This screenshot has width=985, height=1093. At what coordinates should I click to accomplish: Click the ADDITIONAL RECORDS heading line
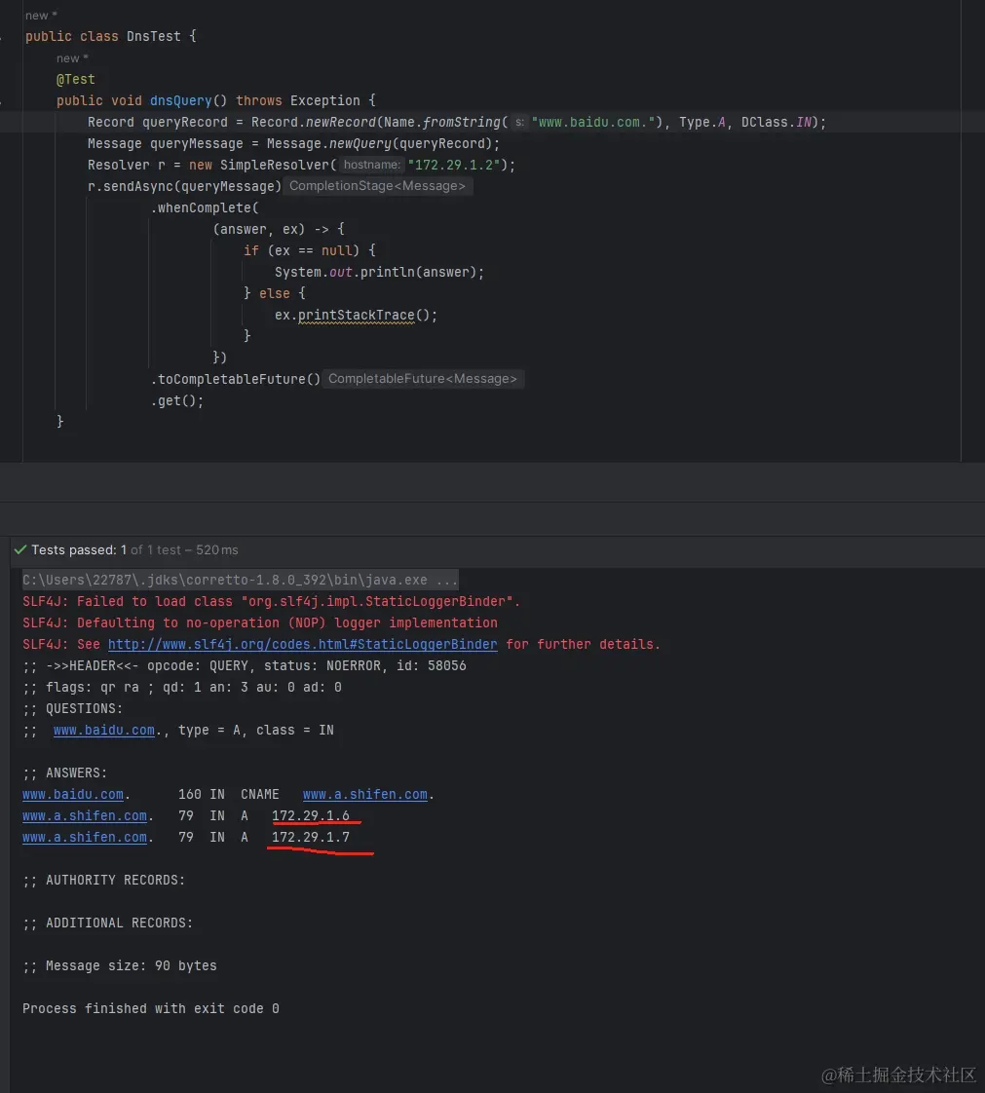pyautogui.click(x=108, y=923)
